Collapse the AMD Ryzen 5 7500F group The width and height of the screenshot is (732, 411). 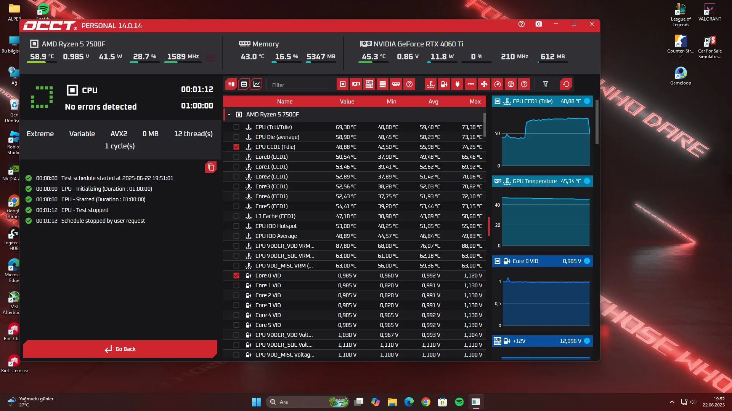(x=229, y=115)
